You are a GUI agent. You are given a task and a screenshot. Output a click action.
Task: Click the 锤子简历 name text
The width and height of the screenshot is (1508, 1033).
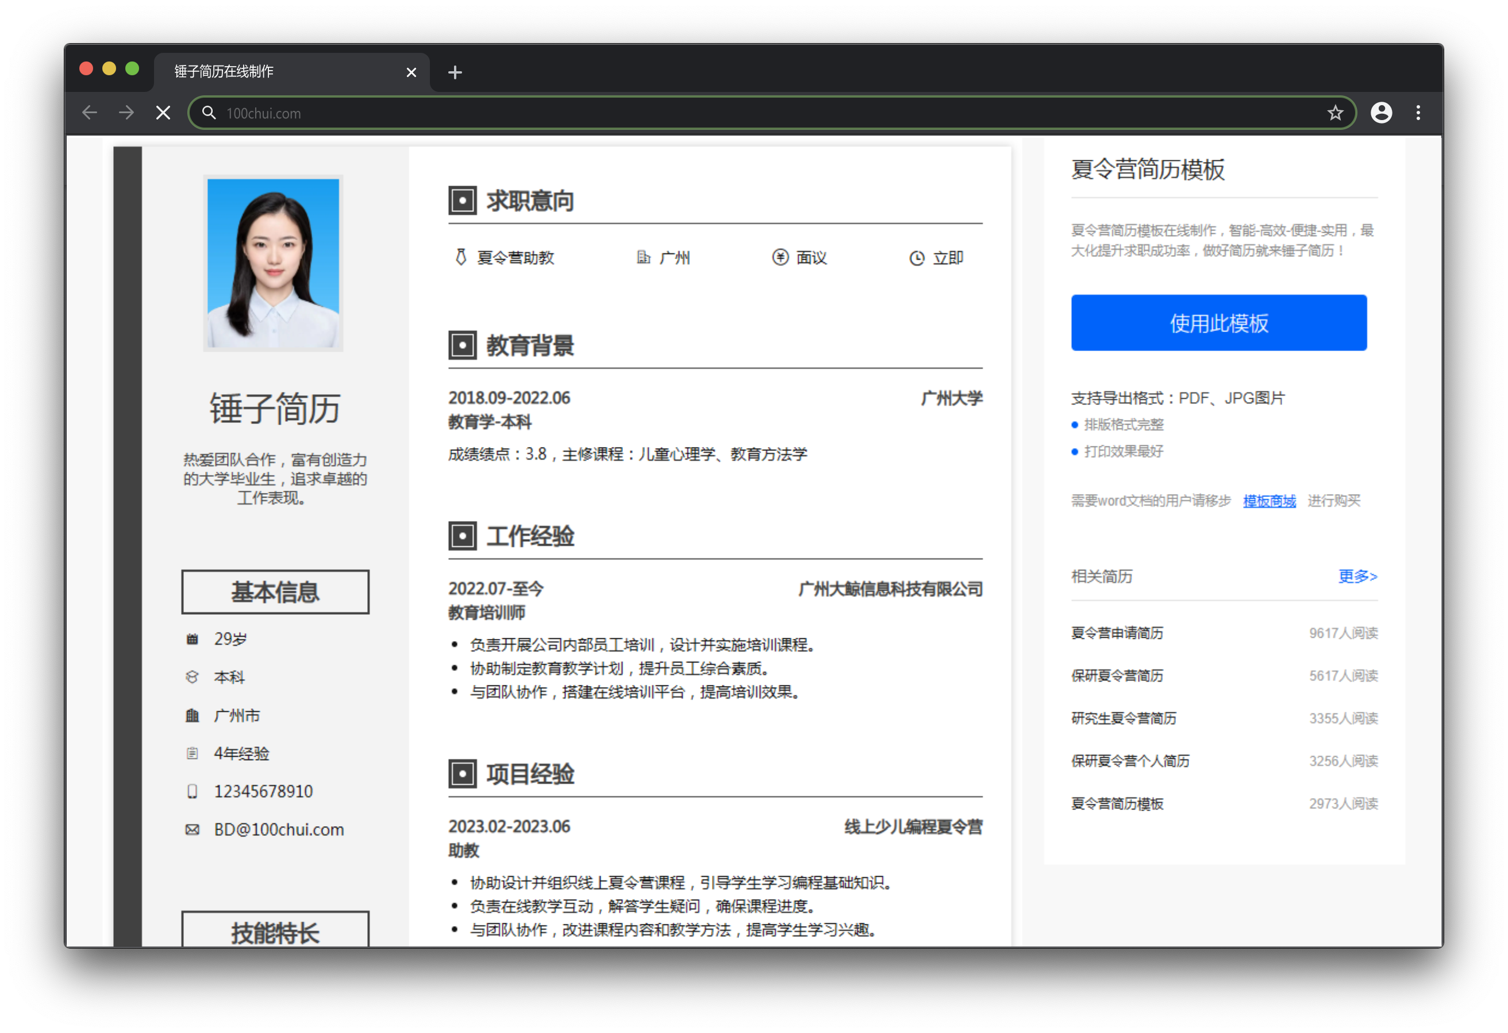point(275,409)
